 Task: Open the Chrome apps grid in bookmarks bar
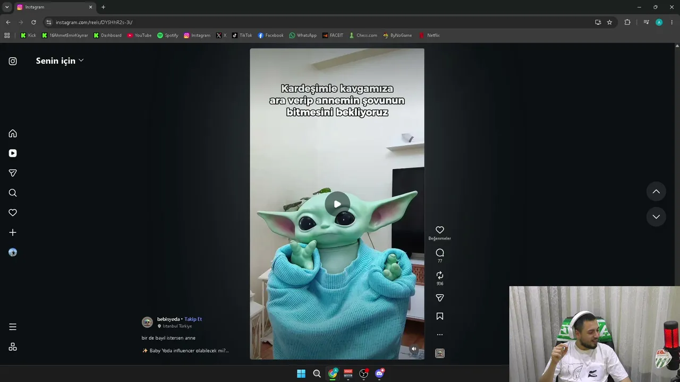pos(7,36)
